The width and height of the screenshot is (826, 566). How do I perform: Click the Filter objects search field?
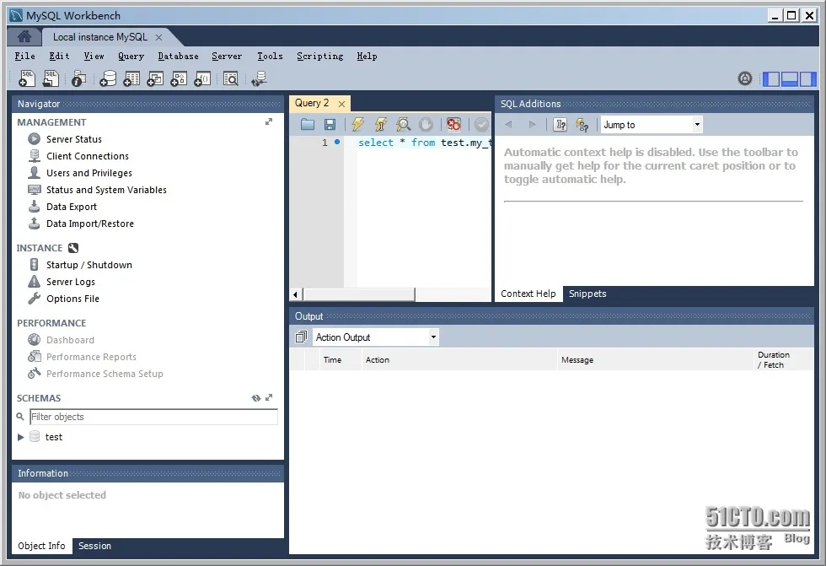[153, 417]
